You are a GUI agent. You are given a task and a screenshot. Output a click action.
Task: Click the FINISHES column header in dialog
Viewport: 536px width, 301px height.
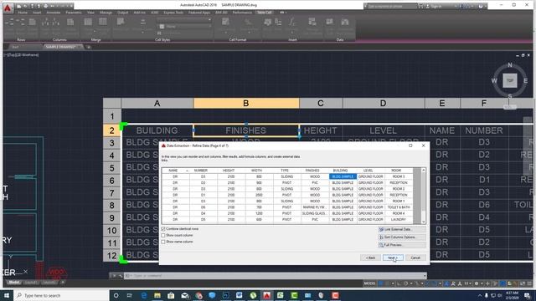pyautogui.click(x=312, y=171)
